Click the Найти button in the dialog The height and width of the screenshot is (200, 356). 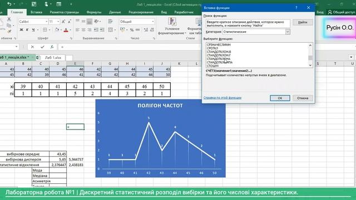pos(303,22)
